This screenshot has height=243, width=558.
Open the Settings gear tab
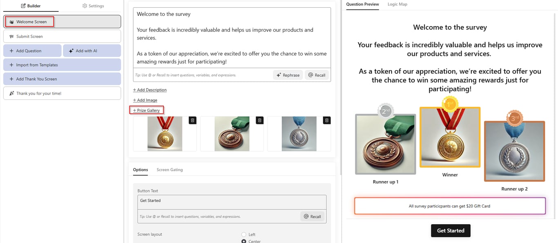(x=93, y=6)
